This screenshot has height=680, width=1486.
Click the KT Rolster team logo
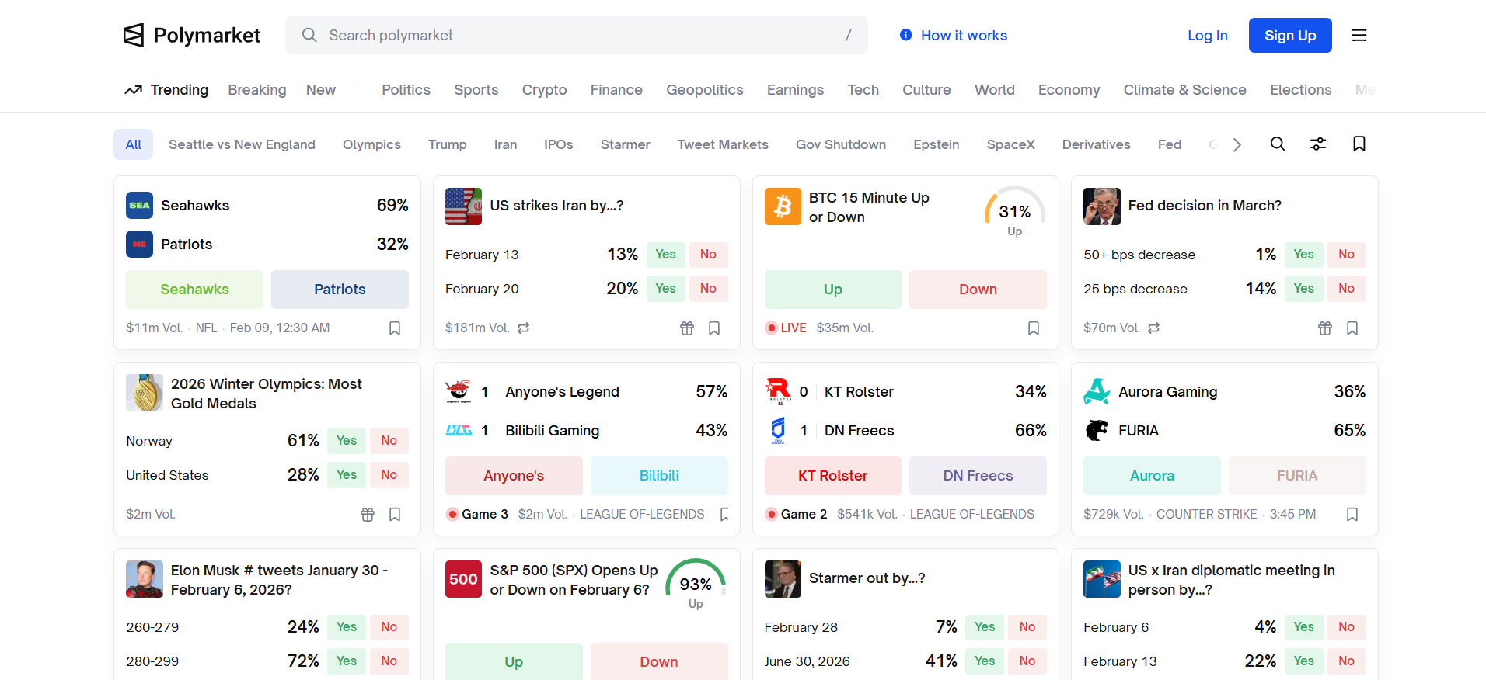tap(778, 392)
